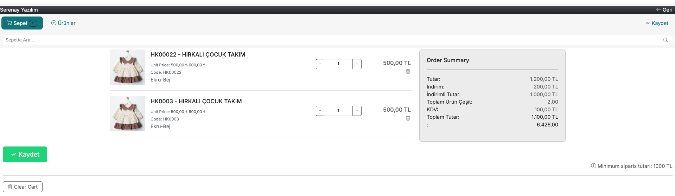This screenshot has width=675, height=196.
Task: Delete HK00022 item with trash icon
Action: 408,72
